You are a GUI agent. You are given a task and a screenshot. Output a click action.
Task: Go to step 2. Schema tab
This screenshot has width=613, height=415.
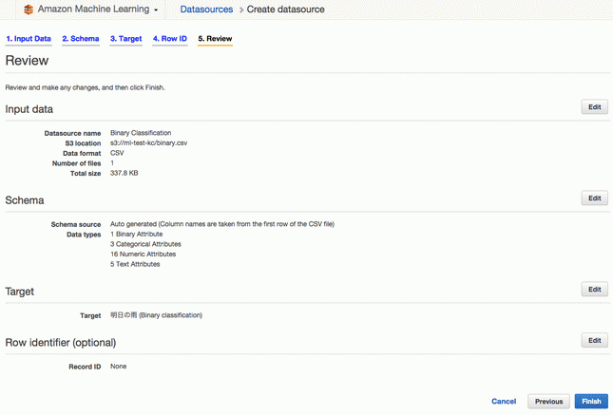pos(81,39)
